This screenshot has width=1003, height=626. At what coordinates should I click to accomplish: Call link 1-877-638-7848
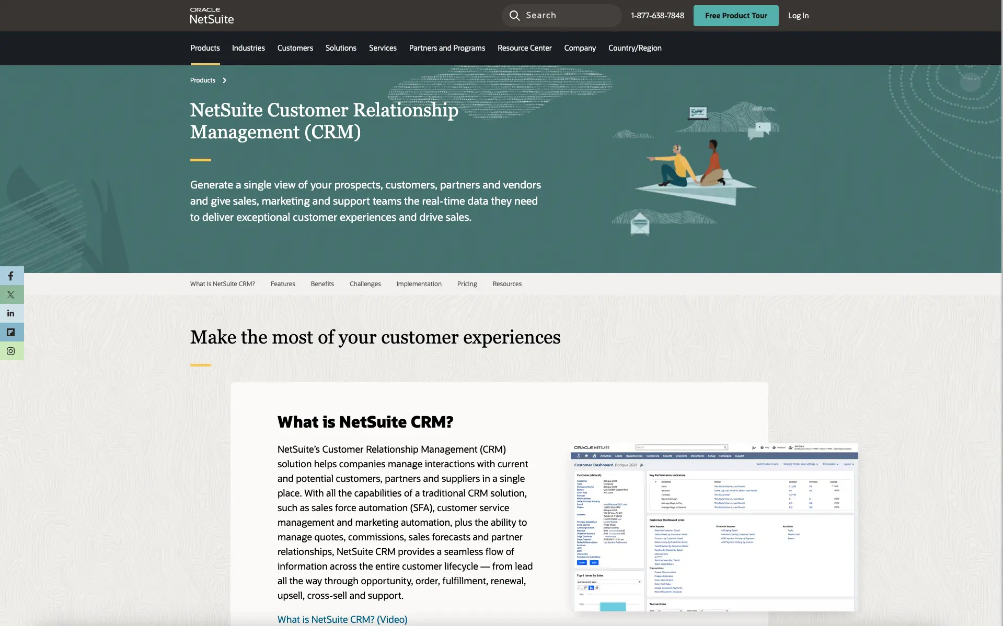(x=657, y=16)
